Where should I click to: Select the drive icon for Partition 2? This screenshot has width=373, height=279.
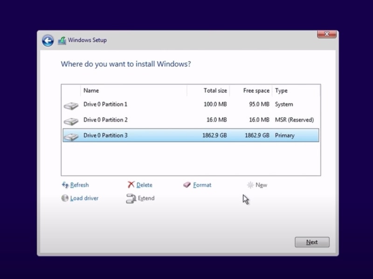[x=71, y=121]
